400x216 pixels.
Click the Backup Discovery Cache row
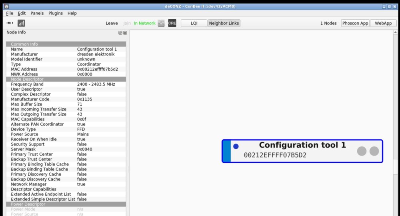point(66,179)
